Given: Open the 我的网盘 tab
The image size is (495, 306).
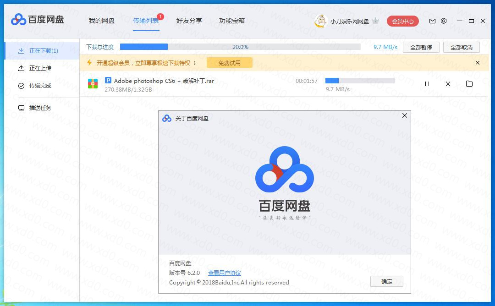Looking at the screenshot, I should click(x=102, y=21).
